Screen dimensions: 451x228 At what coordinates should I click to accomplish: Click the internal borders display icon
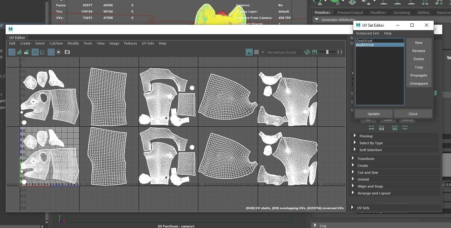[42, 52]
